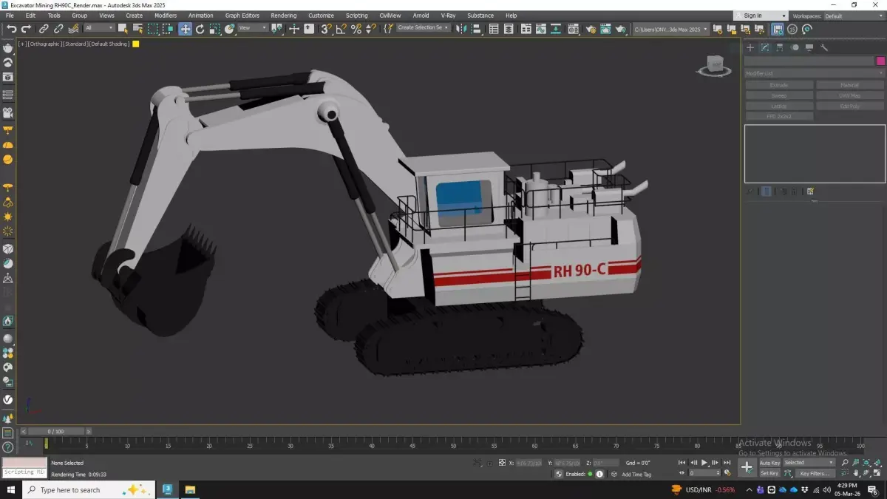Expand the Modifier List dropdown
The width and height of the screenshot is (887, 499).
[x=814, y=73]
